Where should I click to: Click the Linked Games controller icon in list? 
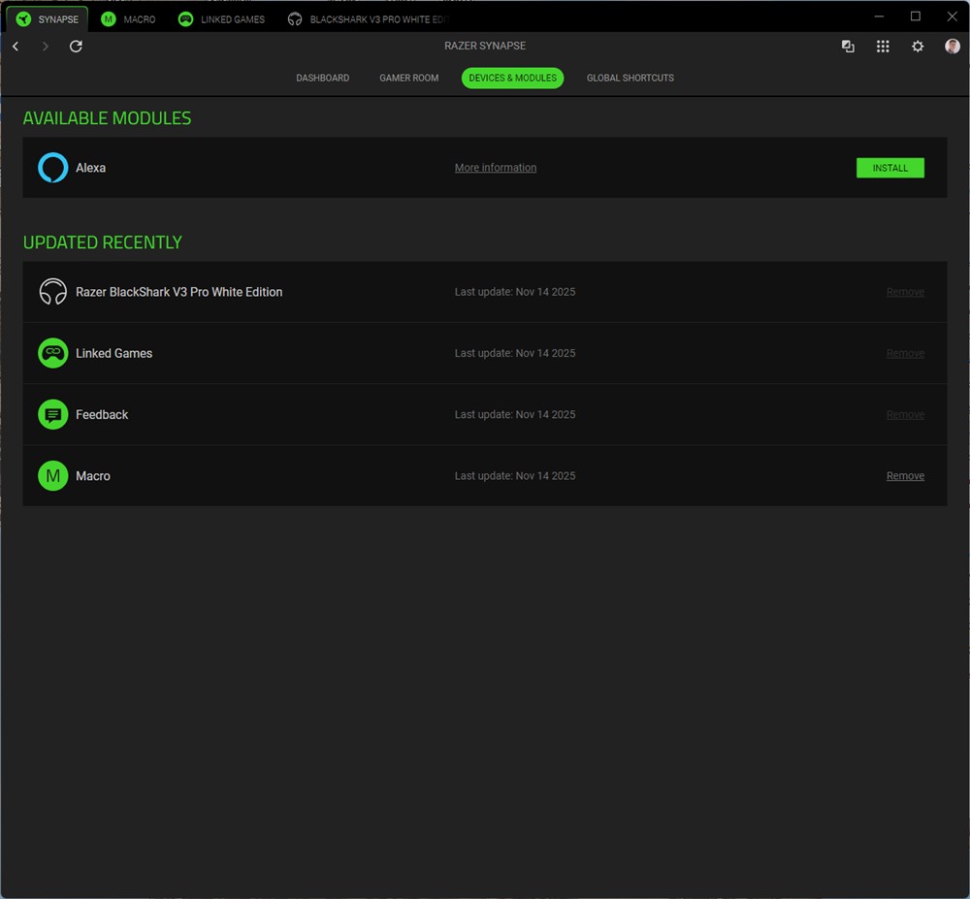(x=52, y=353)
